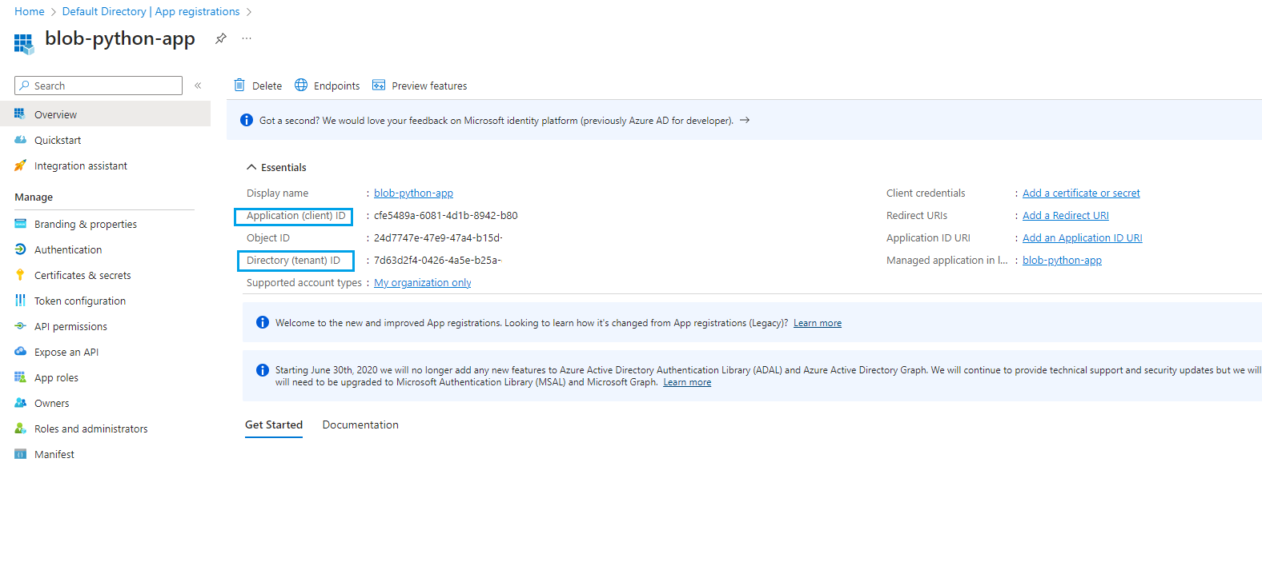
Task: Open API permissions page
Action: (x=70, y=326)
